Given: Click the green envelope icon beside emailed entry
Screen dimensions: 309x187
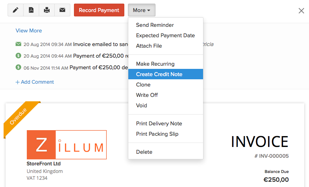Looking at the screenshot, I should click(x=18, y=44).
